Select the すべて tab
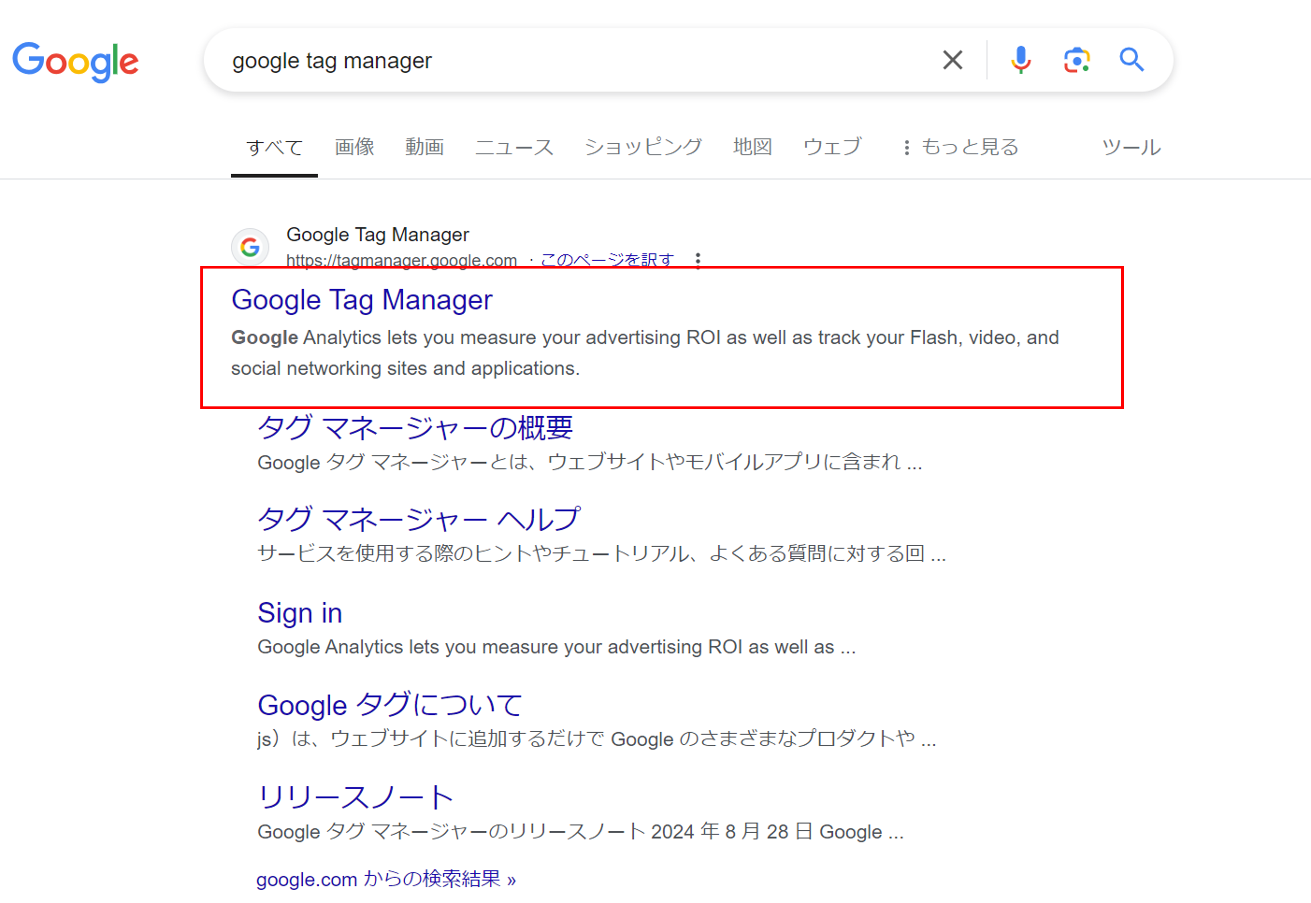Screen dimensions: 1311x903 click(x=274, y=148)
